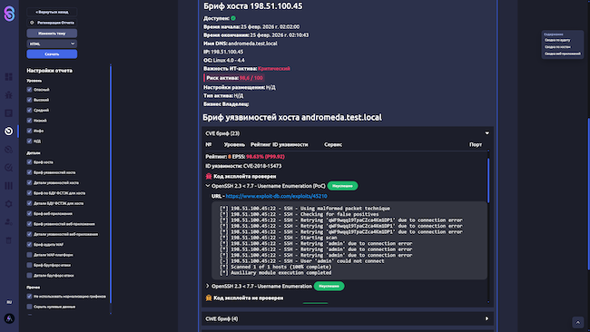Image resolution: width=590 pixels, height=332 pixels.
Task: Click the green availability check mark icon
Action: (233, 18)
